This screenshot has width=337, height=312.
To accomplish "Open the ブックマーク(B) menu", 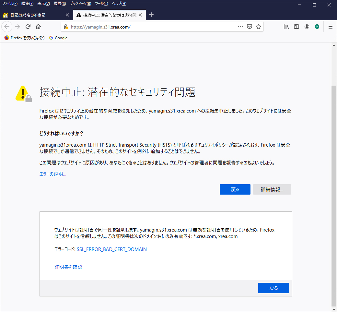I will [x=80, y=4].
